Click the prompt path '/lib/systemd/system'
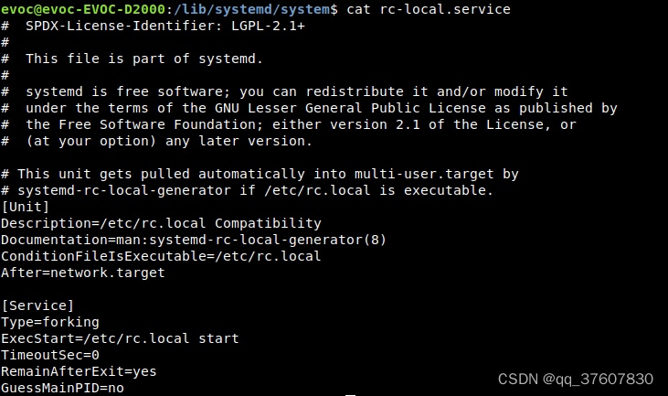The height and width of the screenshot is (396, 668). point(252,9)
